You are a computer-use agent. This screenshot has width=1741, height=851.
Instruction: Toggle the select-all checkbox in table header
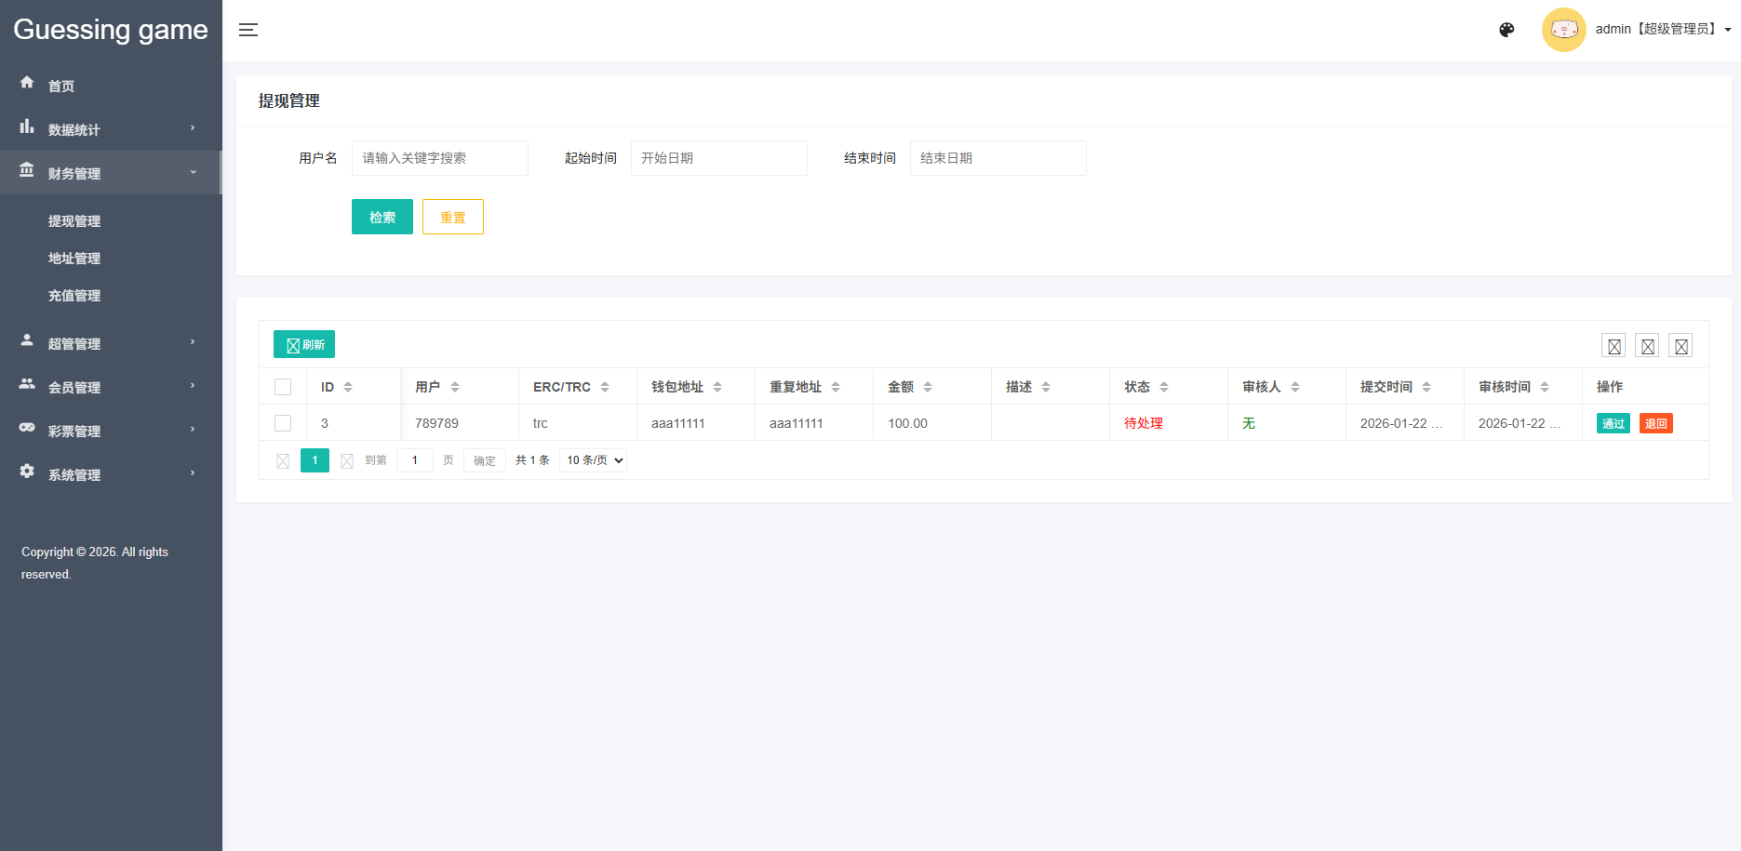point(283,387)
